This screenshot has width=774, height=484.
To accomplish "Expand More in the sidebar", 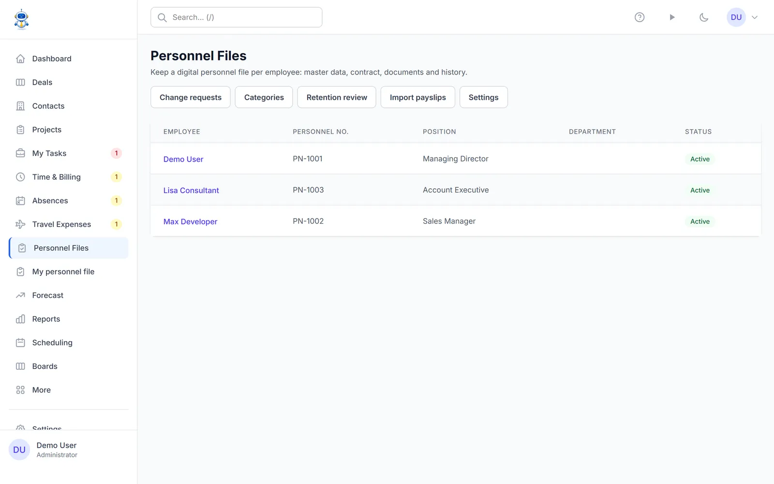I will tap(69, 390).
